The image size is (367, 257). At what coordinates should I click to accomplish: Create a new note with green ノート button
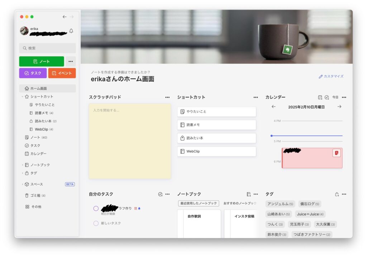click(42, 62)
